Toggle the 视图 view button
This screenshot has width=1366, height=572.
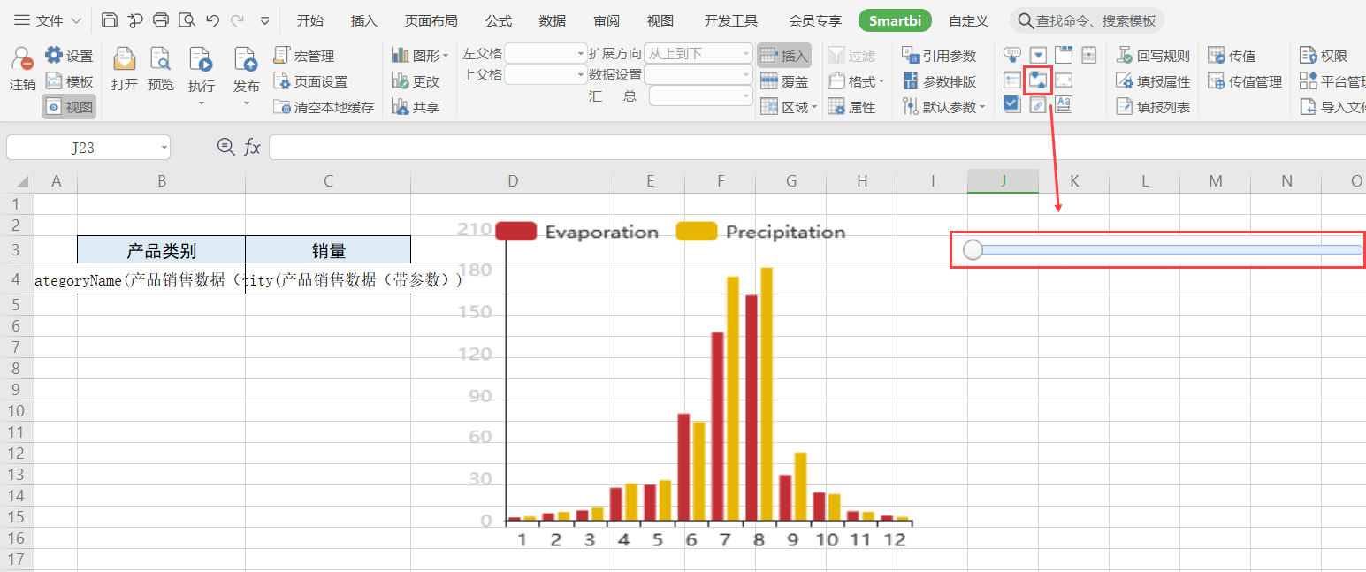tap(69, 107)
